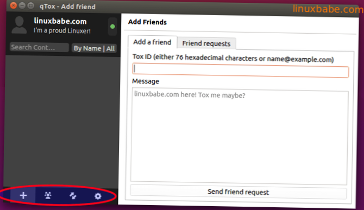The image size is (364, 210).
Task: Open the group chat icon
Action: click(x=48, y=195)
